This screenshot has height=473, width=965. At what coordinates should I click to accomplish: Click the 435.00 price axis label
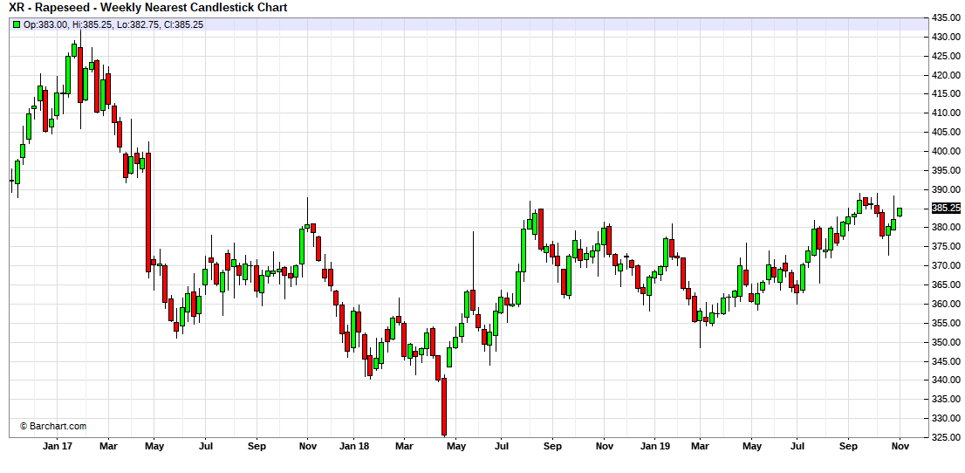point(947,17)
